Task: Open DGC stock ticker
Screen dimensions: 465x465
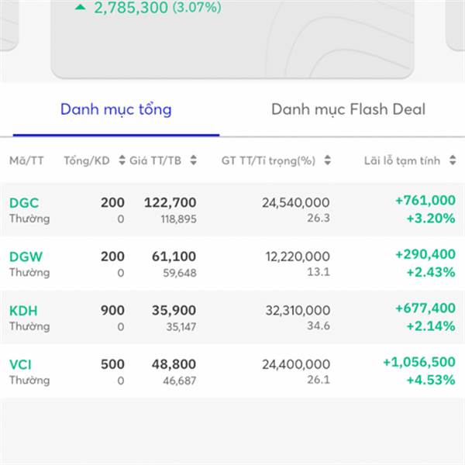Action: pos(24,203)
